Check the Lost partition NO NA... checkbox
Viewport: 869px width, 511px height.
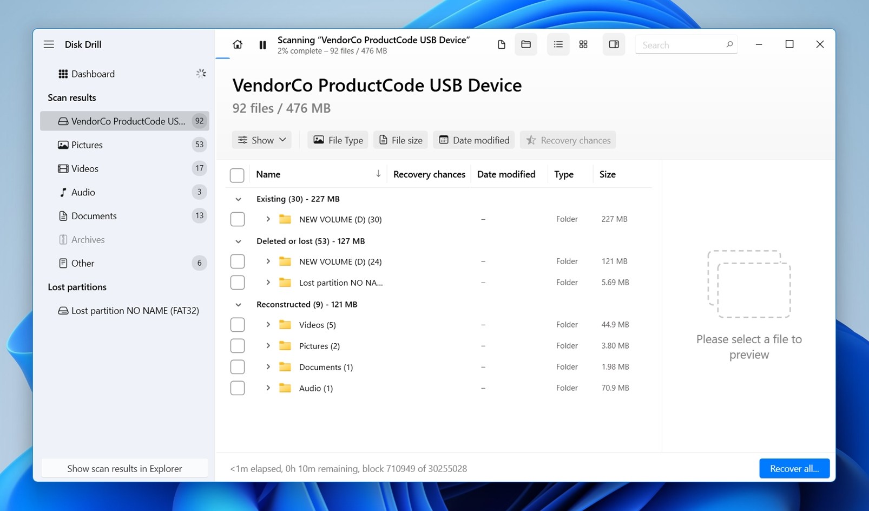point(237,283)
